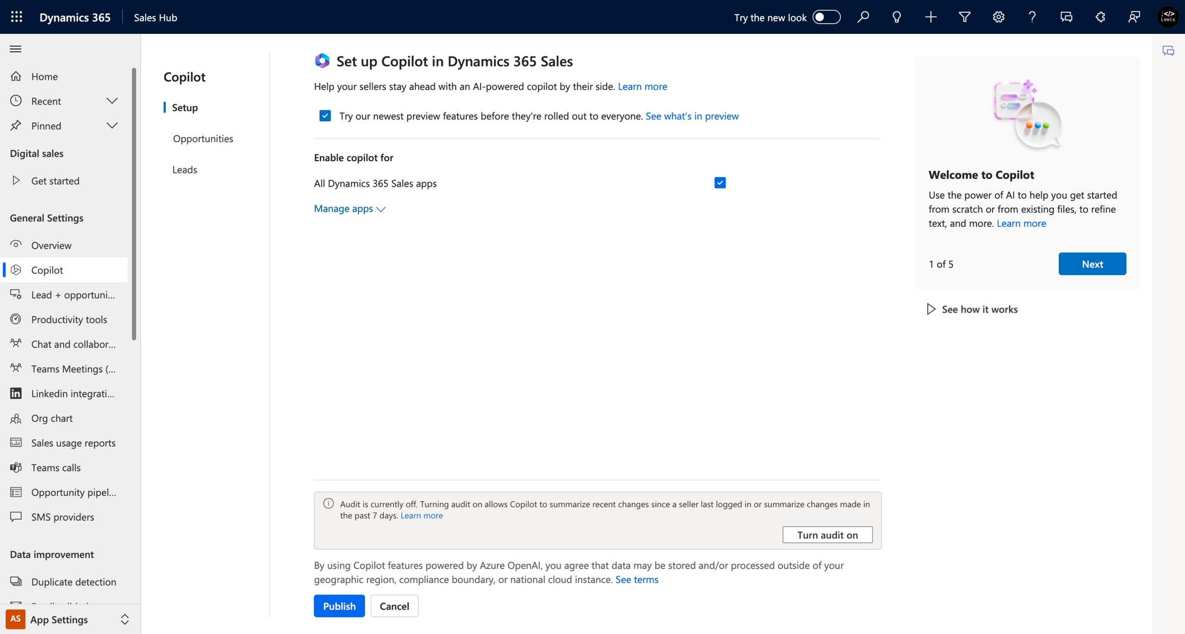The width and height of the screenshot is (1185, 634).
Task: Click the Turn audit on button
Action: [827, 534]
